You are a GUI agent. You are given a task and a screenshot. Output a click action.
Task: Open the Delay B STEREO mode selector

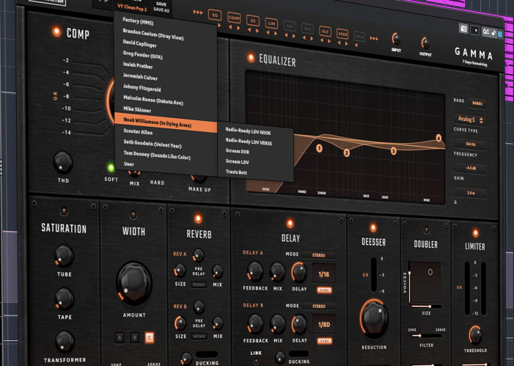pos(319,307)
